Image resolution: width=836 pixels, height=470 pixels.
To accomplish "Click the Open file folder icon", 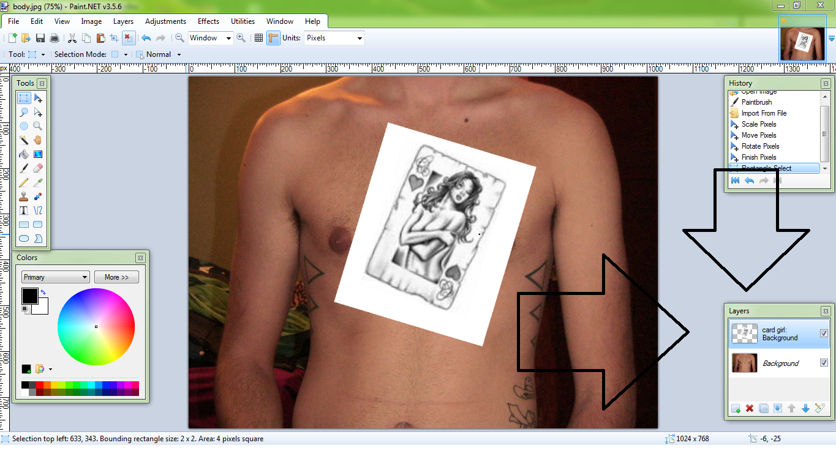I will tap(26, 38).
